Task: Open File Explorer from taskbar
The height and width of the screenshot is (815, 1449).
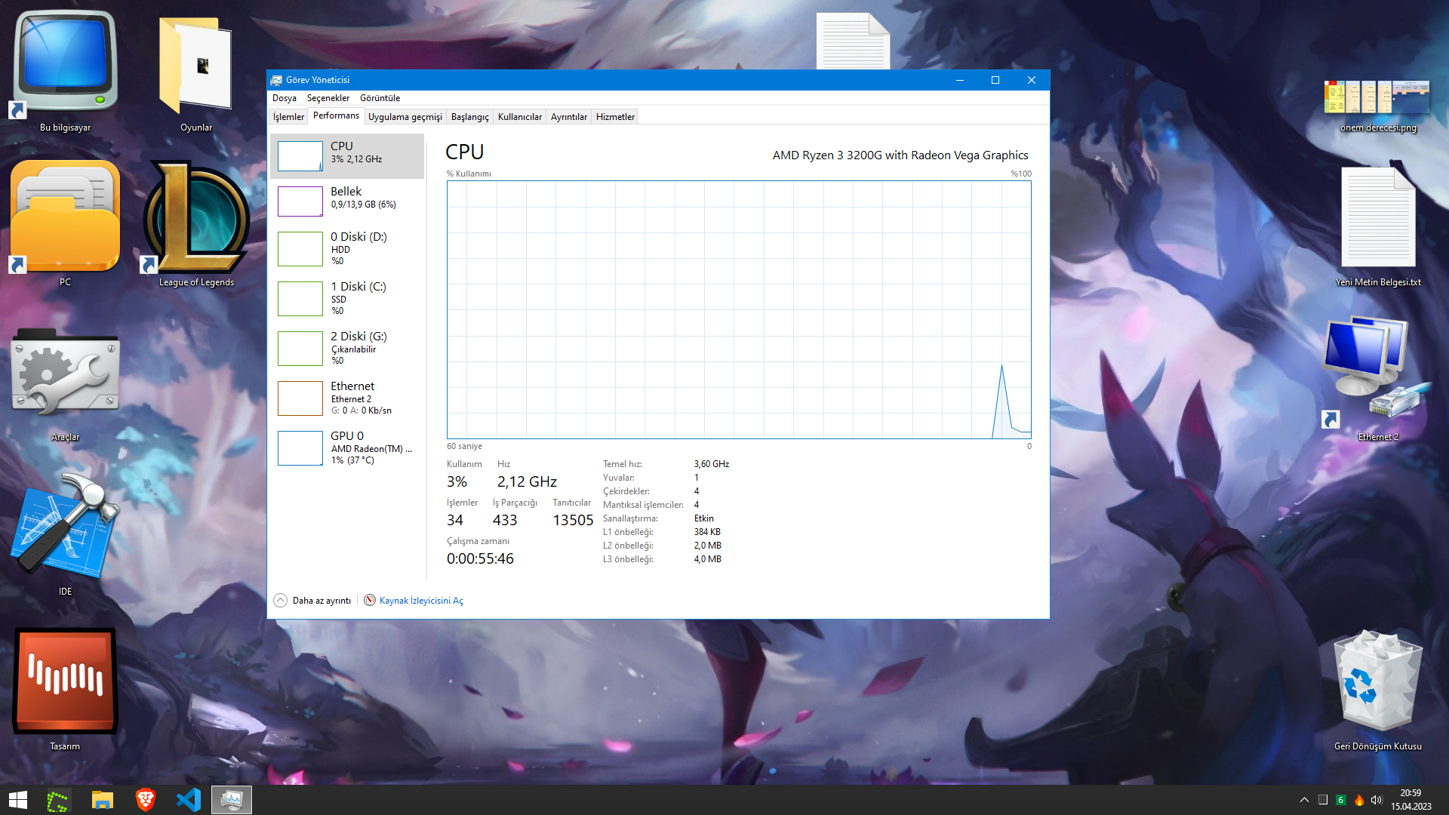Action: click(102, 799)
